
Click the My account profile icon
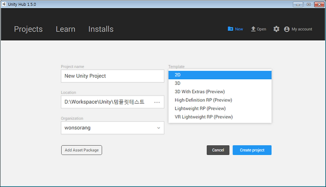point(287,29)
